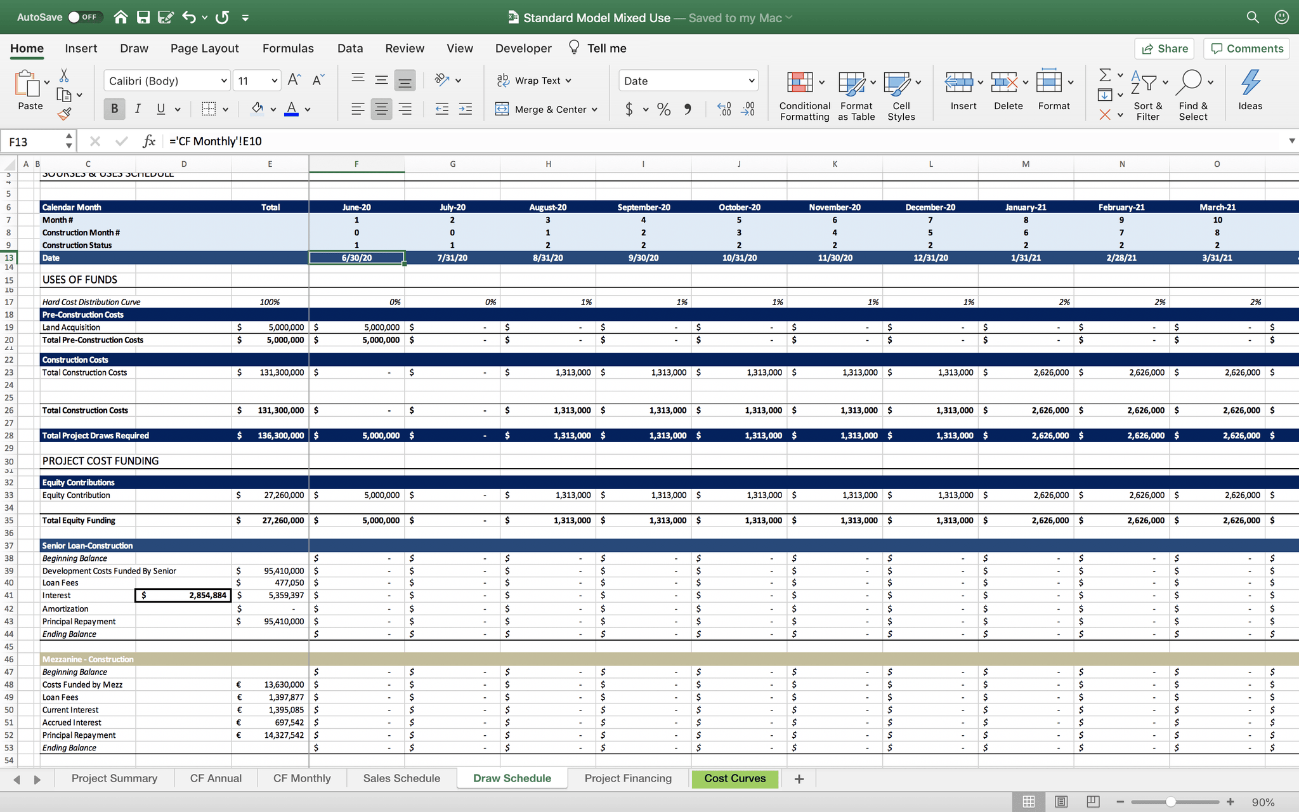Toggle Bold formatting
The height and width of the screenshot is (812, 1299).
pyautogui.click(x=114, y=109)
